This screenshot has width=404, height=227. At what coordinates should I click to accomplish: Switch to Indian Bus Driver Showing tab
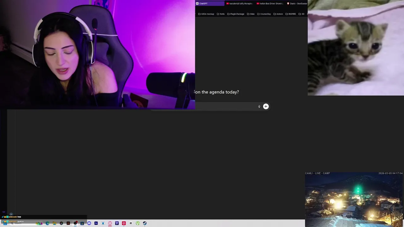[x=270, y=3]
